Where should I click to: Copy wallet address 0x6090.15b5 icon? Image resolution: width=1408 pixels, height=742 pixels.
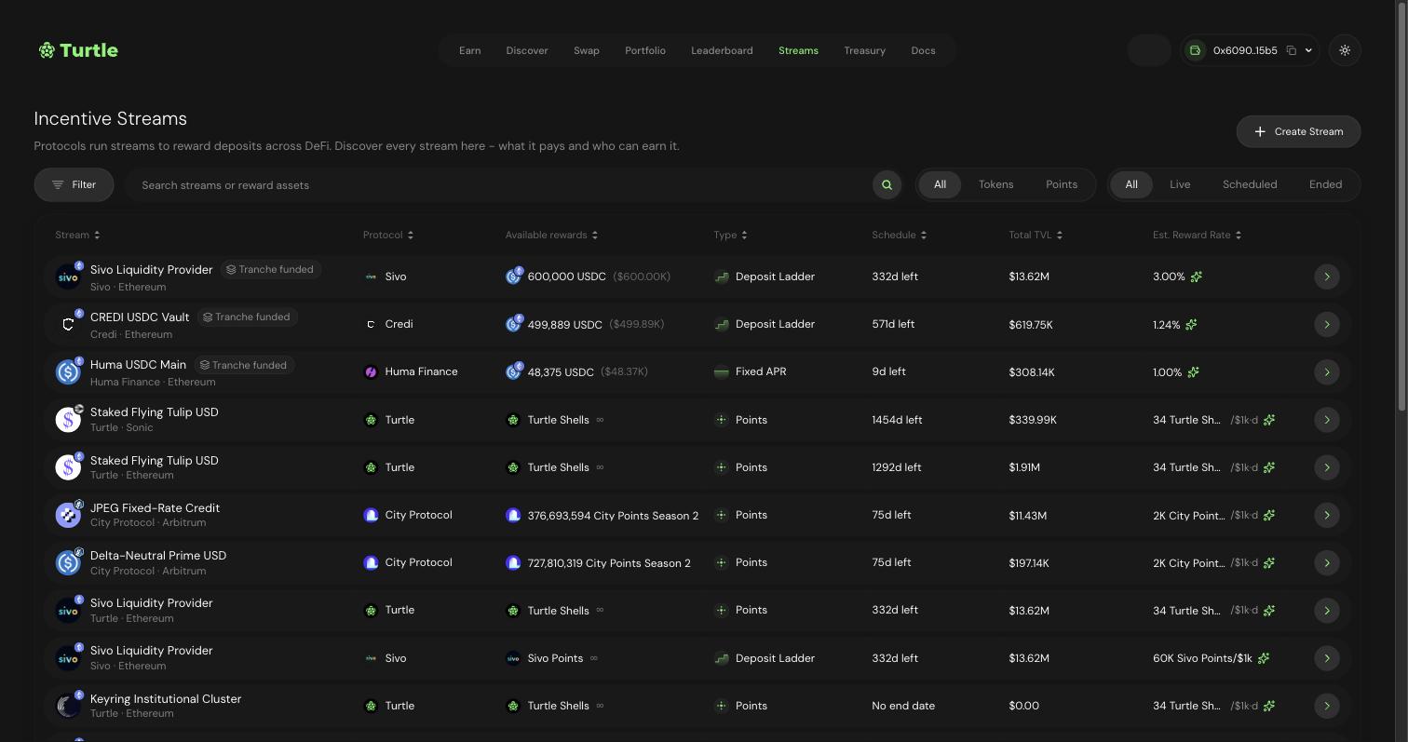(x=1292, y=50)
